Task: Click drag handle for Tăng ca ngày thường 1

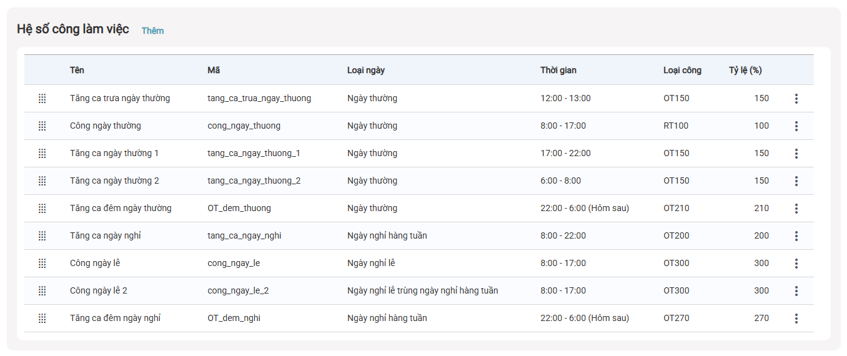Action: tap(42, 153)
